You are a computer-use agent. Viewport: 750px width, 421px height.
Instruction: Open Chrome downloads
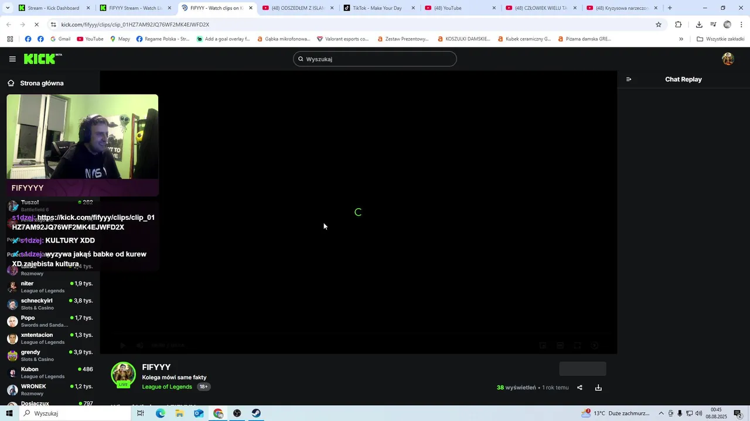click(699, 25)
